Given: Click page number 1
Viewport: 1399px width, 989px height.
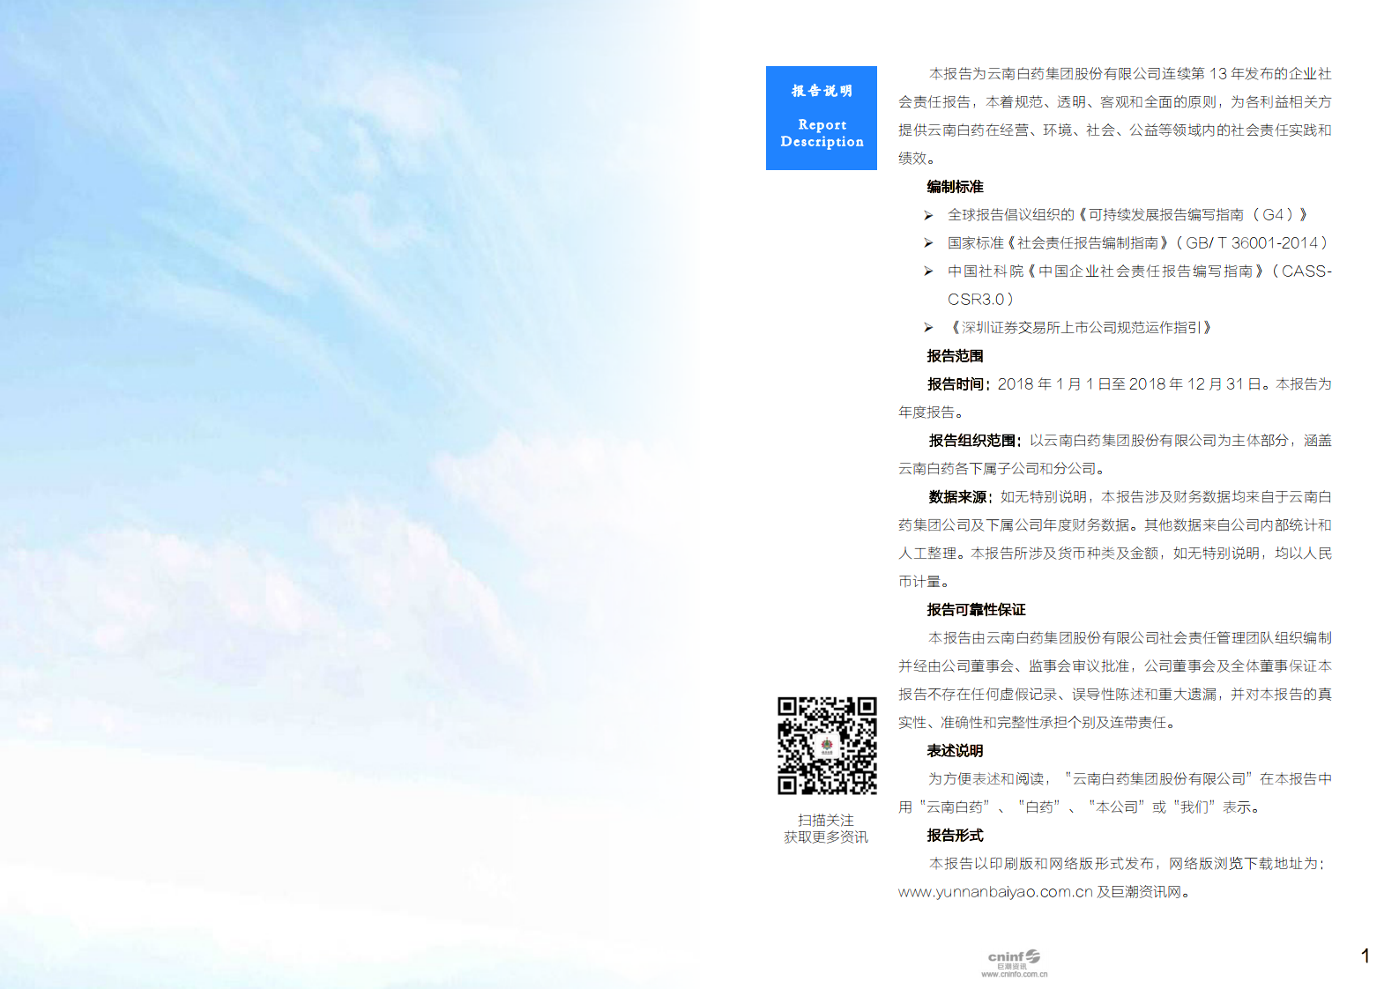Looking at the screenshot, I should 1366,956.
